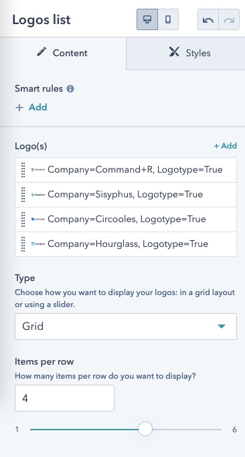This screenshot has width=245, height=457.
Task: Open the Company=Hourglass logo entry
Action: click(126, 244)
